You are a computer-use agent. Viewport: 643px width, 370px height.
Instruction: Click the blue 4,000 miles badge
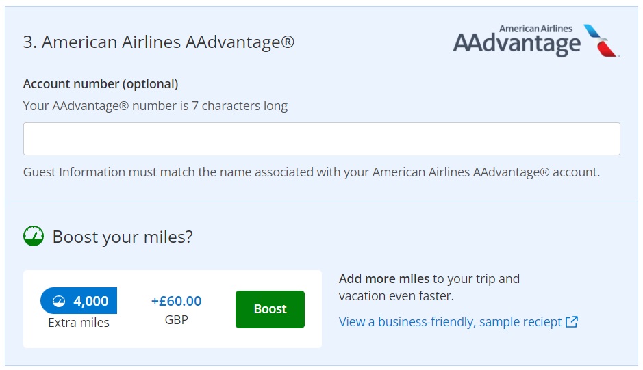(x=79, y=301)
